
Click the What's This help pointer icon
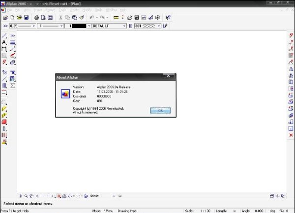click(x=168, y=18)
